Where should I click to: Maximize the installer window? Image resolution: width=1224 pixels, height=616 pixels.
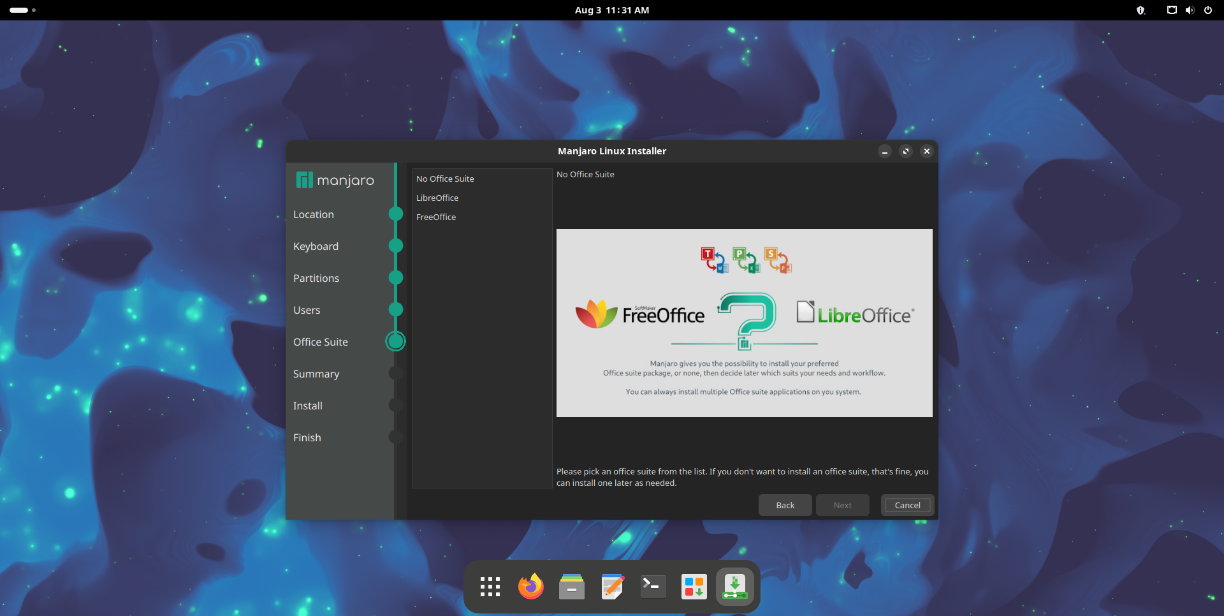[x=906, y=151]
